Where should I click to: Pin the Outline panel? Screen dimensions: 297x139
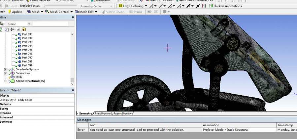tap(73, 17)
